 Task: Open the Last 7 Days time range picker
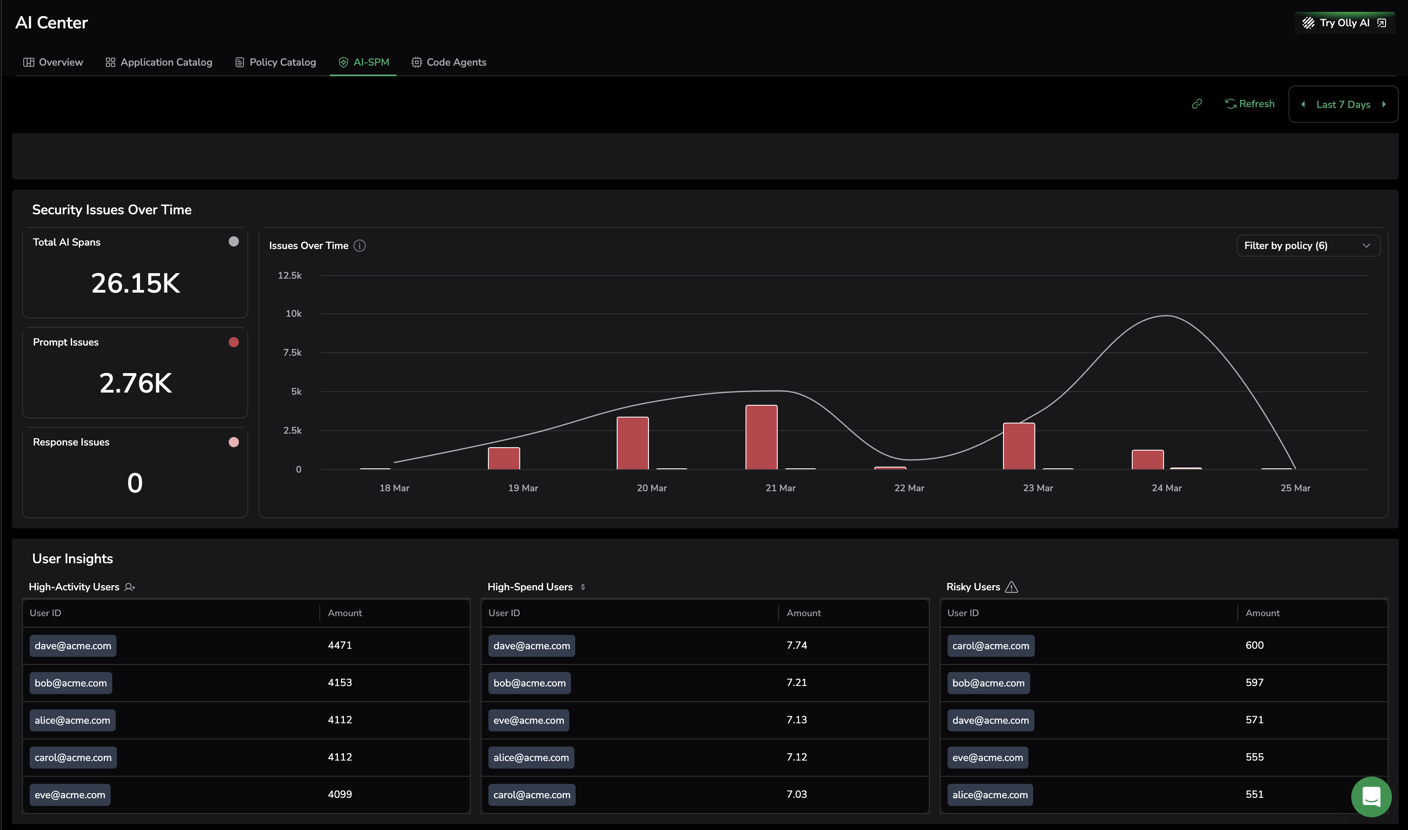[1342, 105]
